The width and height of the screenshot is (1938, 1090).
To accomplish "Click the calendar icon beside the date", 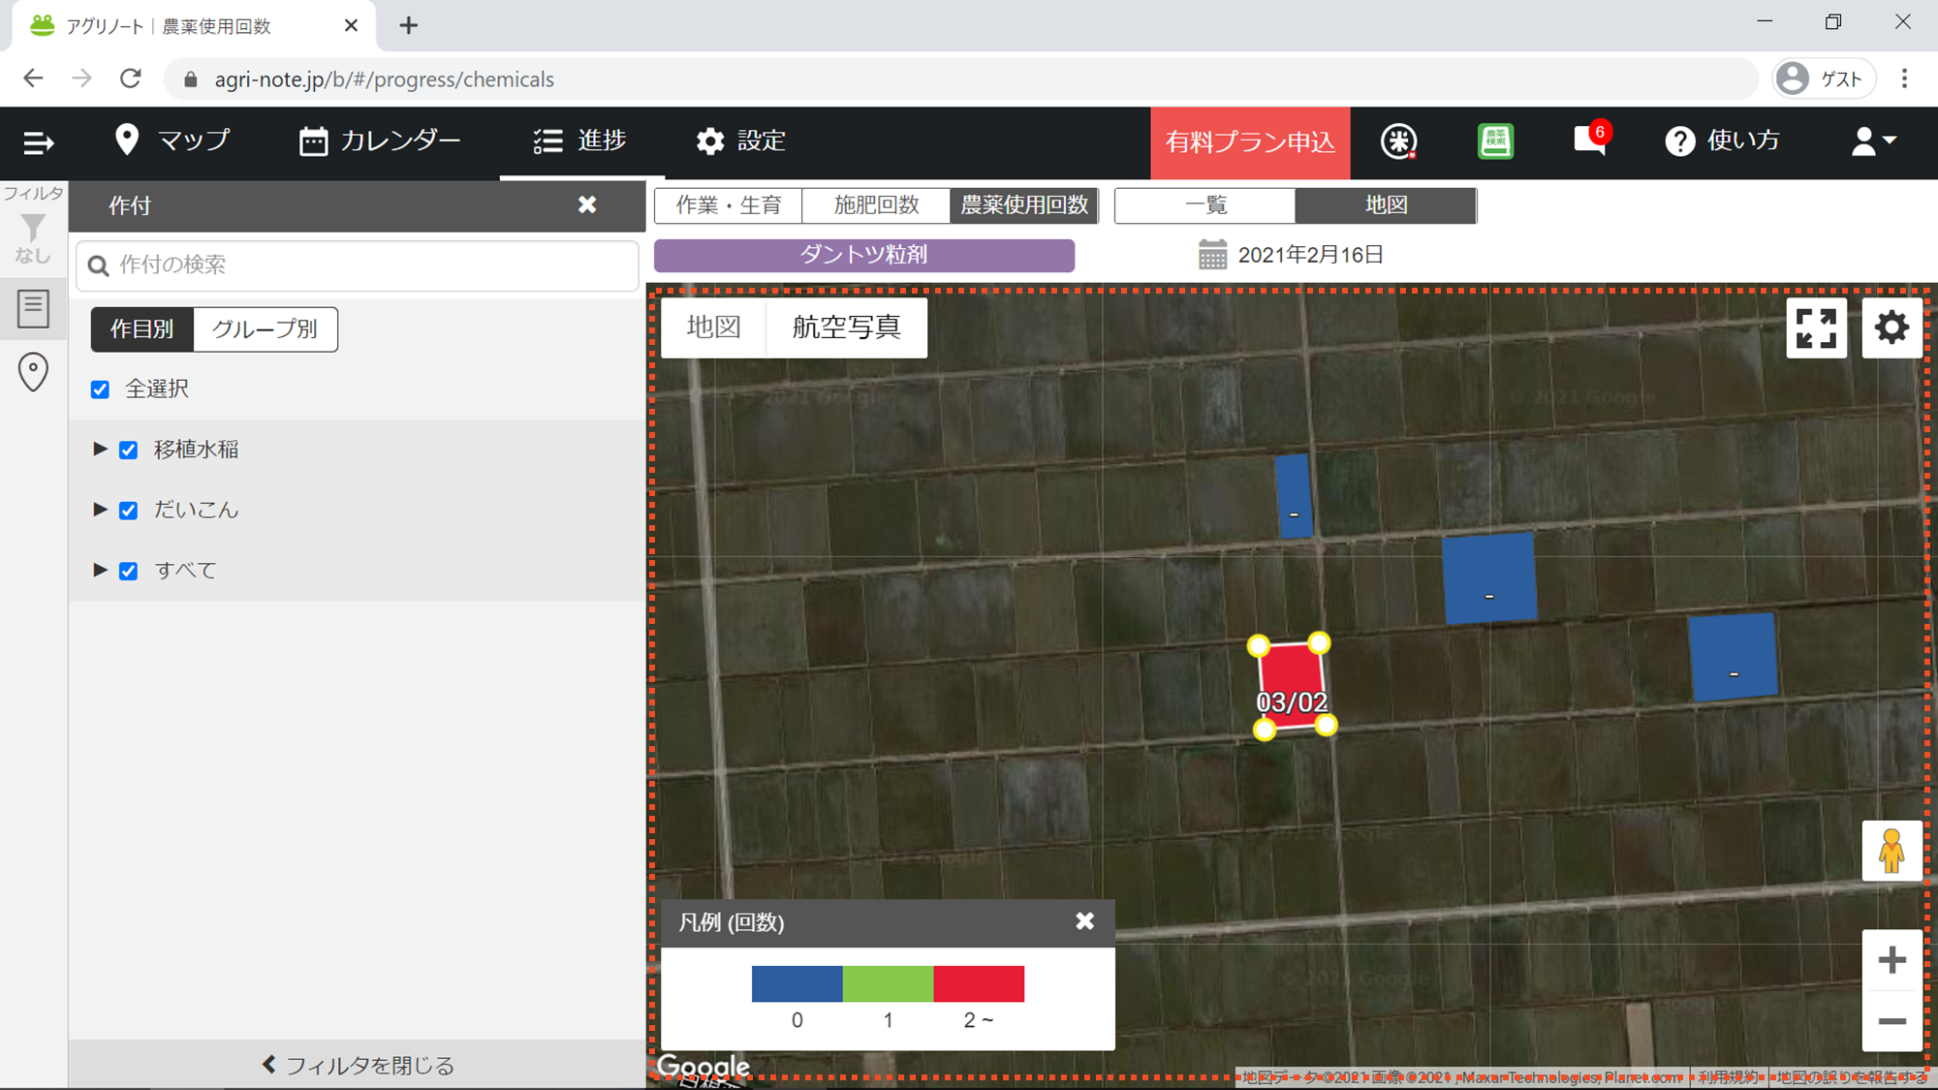I will [1212, 255].
